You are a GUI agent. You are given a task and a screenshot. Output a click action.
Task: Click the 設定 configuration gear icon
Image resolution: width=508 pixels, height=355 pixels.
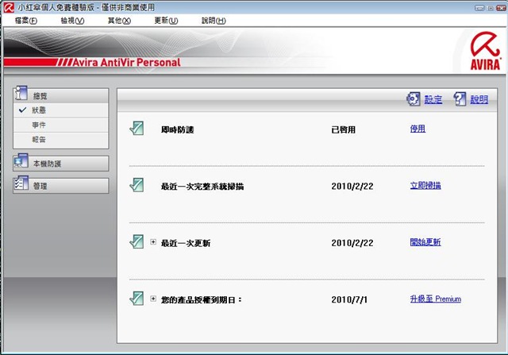414,99
